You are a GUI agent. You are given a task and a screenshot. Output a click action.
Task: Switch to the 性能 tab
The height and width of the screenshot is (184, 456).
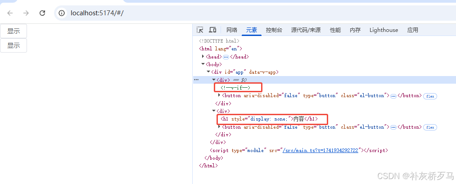(x=335, y=30)
